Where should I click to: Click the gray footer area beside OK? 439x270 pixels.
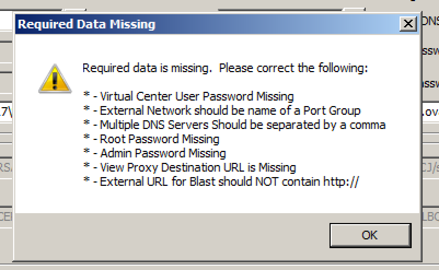[x=164, y=235]
